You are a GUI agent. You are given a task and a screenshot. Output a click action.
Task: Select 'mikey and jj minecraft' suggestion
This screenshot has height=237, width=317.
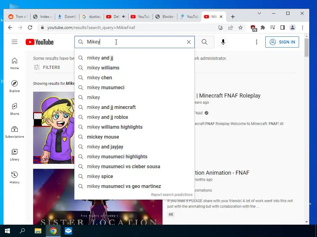pyautogui.click(x=134, y=107)
